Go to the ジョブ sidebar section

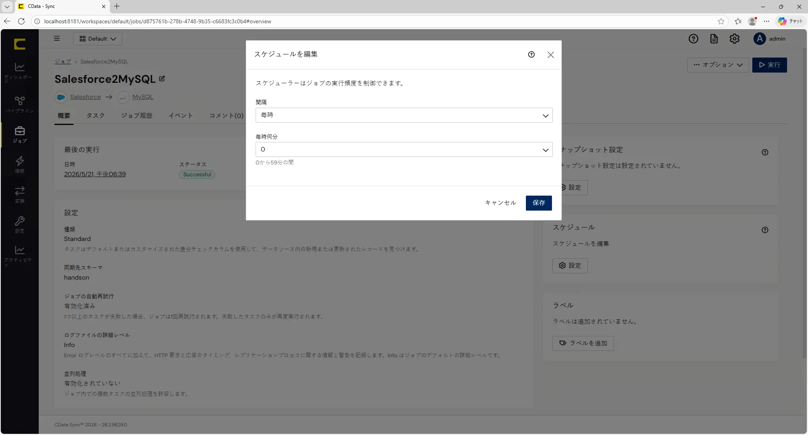coord(19,135)
